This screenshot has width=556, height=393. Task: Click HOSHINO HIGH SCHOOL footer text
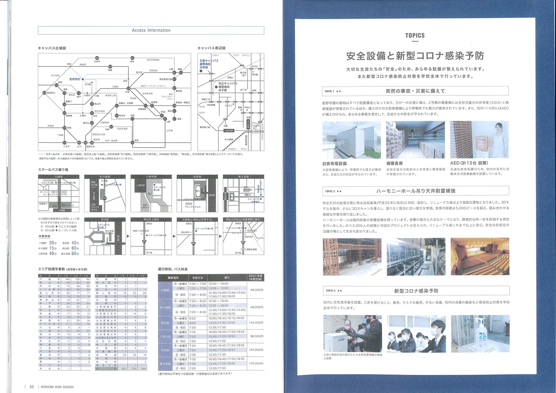point(57,386)
